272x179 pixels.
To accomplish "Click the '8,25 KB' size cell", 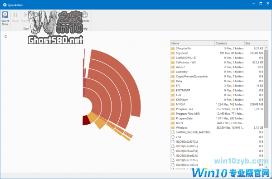I will pos(258,48).
